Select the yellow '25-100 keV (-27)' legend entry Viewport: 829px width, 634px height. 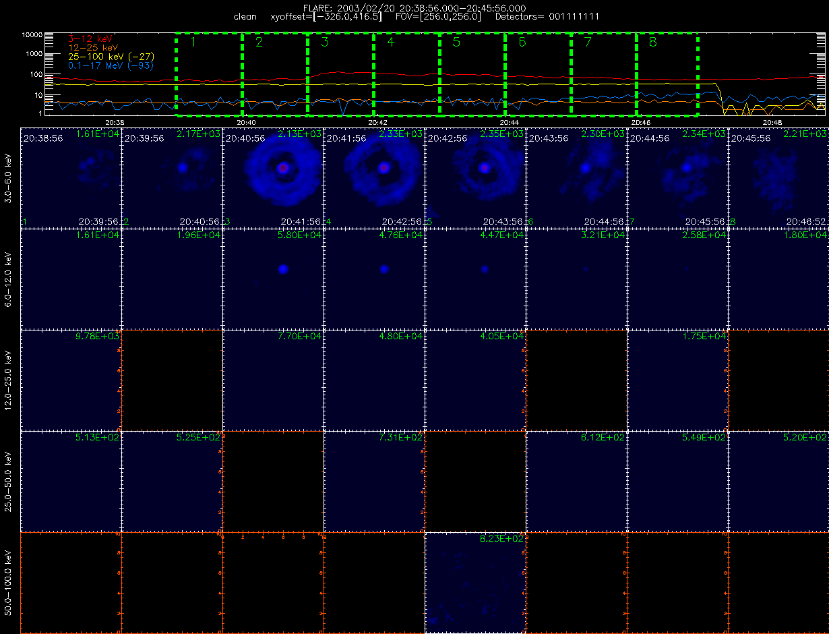pyautogui.click(x=111, y=57)
